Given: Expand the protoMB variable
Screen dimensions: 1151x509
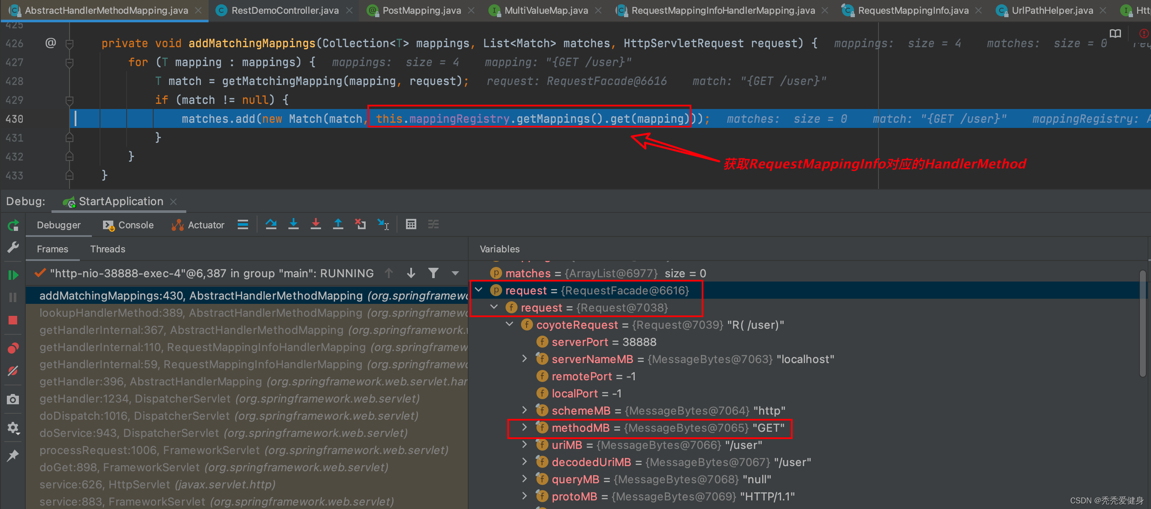Looking at the screenshot, I should click(x=524, y=496).
